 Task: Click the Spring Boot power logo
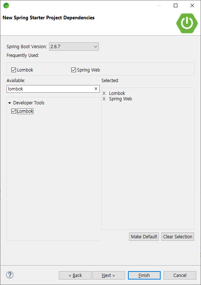187,23
